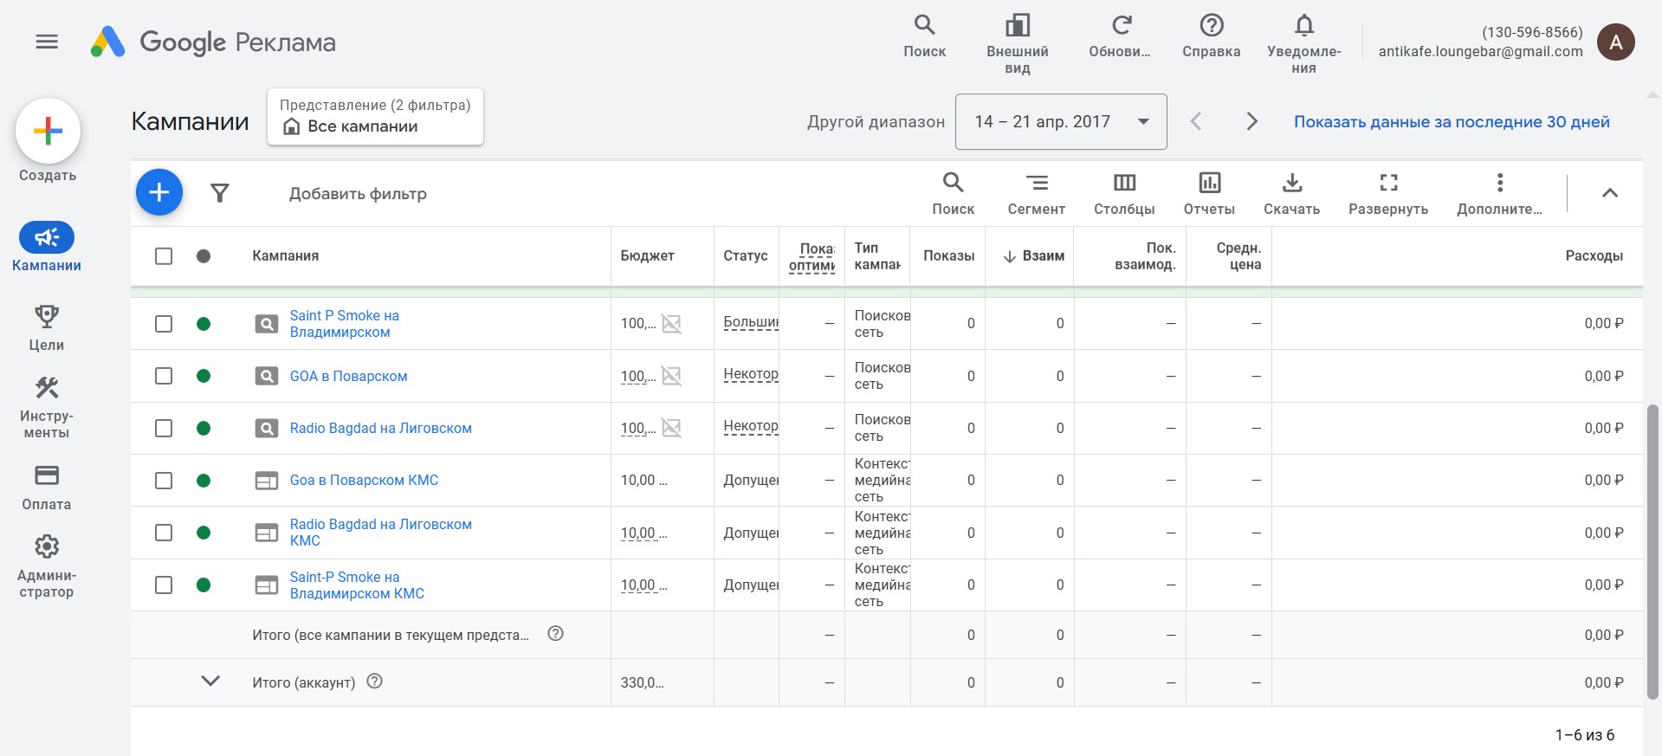The width and height of the screenshot is (1662, 756).
Task: Sort by the Кампания column header
Action: point(286,255)
